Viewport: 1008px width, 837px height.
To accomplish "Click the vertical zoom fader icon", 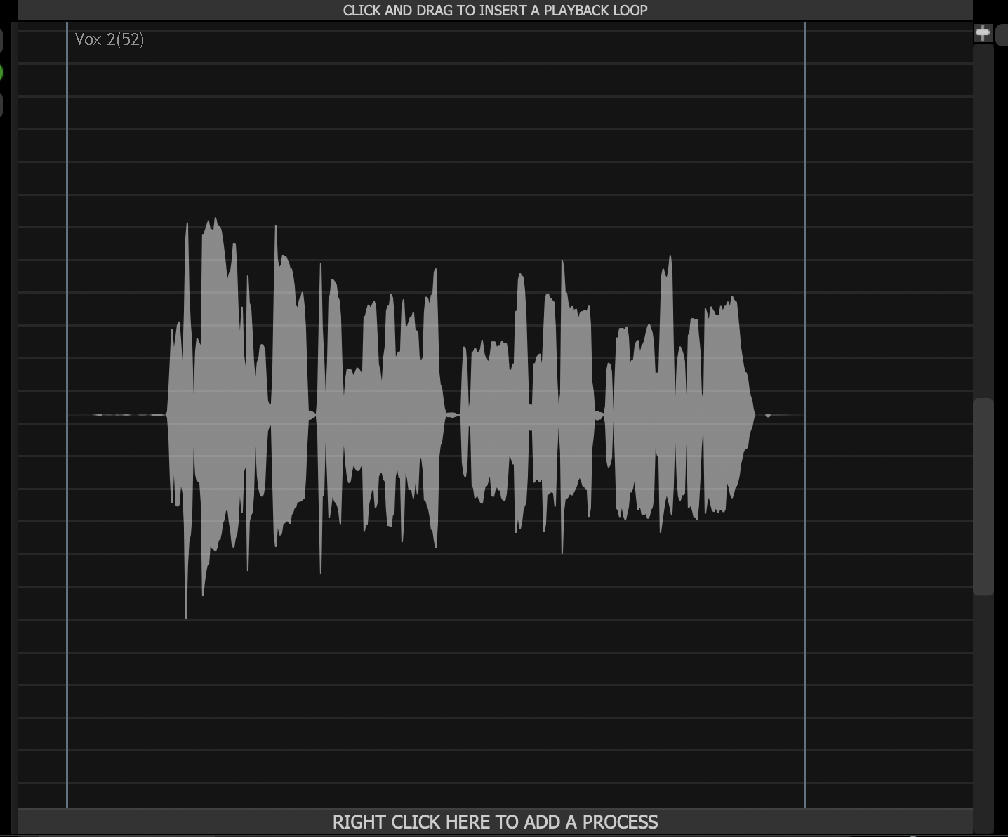I will tap(982, 33).
